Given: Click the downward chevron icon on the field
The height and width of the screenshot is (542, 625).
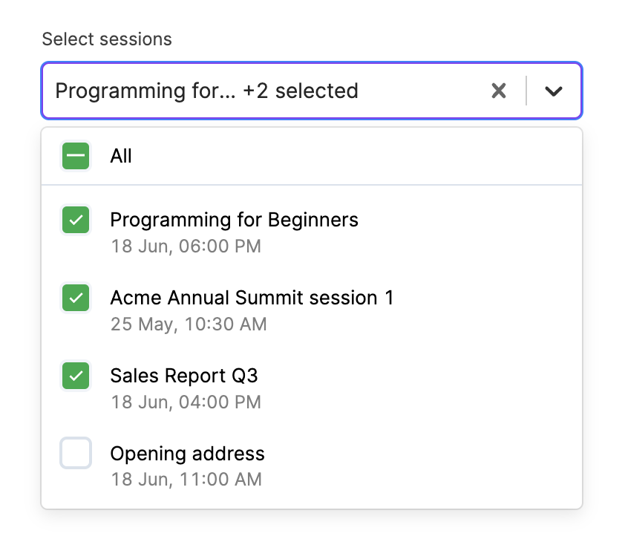Looking at the screenshot, I should tap(552, 91).
